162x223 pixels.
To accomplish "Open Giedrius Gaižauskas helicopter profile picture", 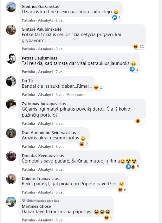I will point(11,7).
